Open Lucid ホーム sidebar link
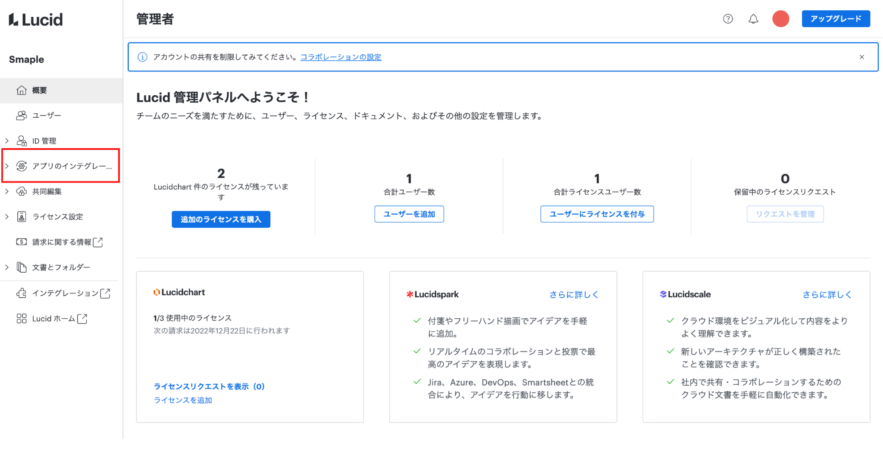Screen dimensions: 883x476 pos(54,319)
